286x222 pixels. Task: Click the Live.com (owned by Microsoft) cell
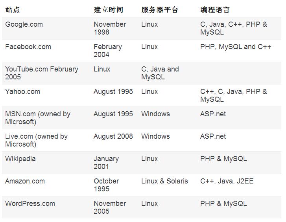click(x=36, y=140)
